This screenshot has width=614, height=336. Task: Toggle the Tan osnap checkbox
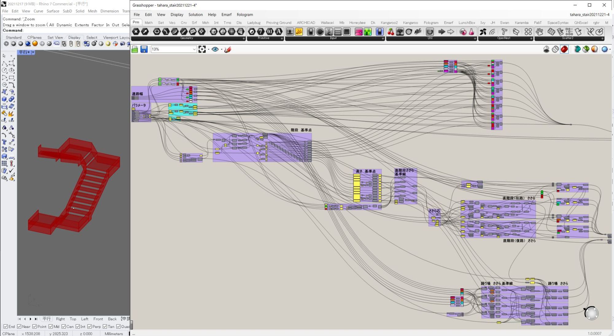pyautogui.click(x=105, y=326)
